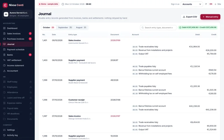Select the Journal book icon
Image resolution: width=224 pixels, height=140 pixels.
4,44
